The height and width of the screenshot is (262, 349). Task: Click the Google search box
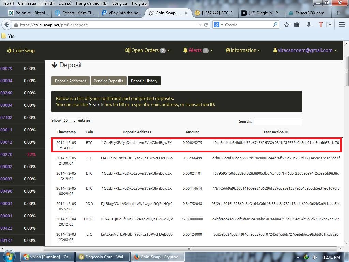[x=248, y=25]
